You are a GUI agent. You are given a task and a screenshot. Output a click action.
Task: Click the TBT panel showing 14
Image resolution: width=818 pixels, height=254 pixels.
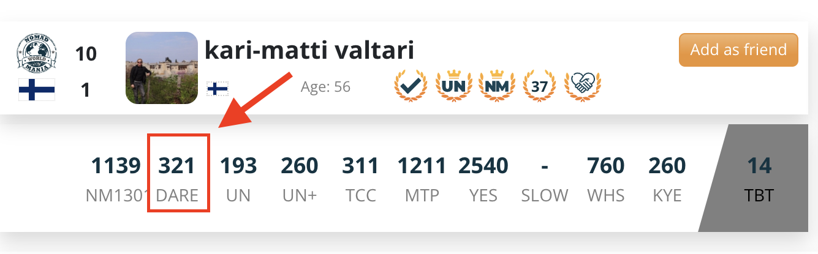pyautogui.click(x=760, y=178)
